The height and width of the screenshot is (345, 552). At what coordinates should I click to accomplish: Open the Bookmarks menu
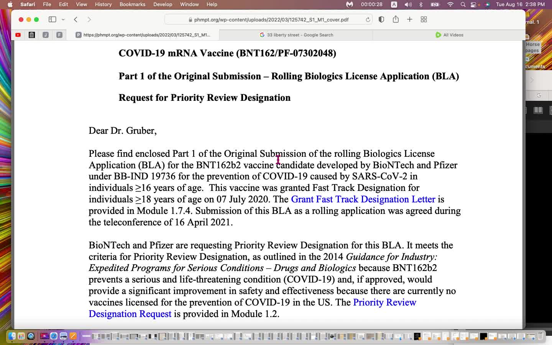(x=132, y=4)
